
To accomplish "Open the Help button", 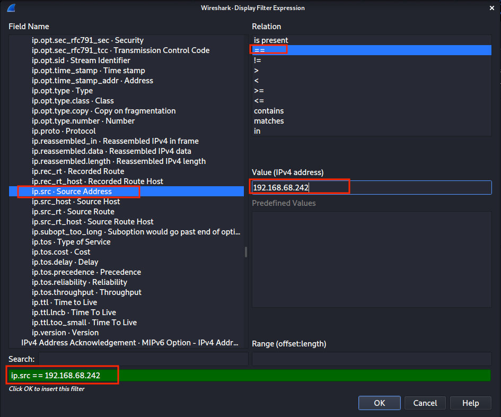I will coord(470,403).
